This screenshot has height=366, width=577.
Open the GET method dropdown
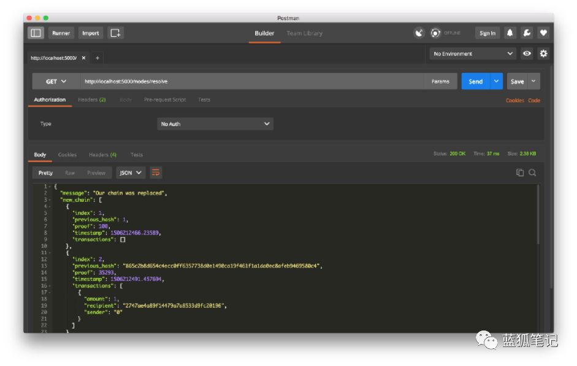(x=56, y=81)
